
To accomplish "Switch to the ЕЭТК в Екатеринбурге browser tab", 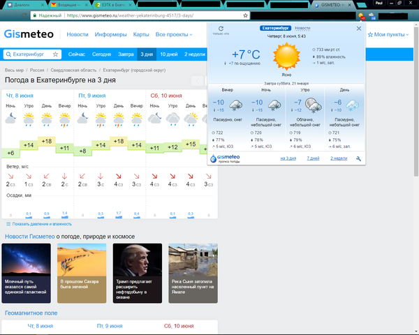I will coord(114,5).
